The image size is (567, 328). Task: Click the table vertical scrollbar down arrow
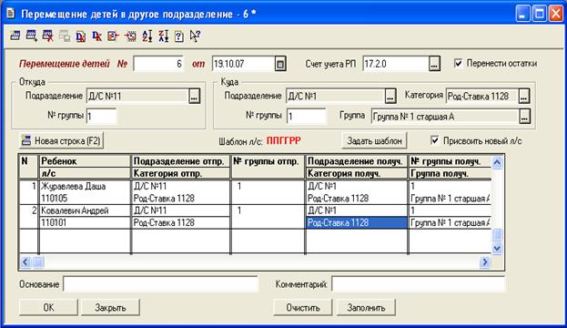tap(497, 248)
